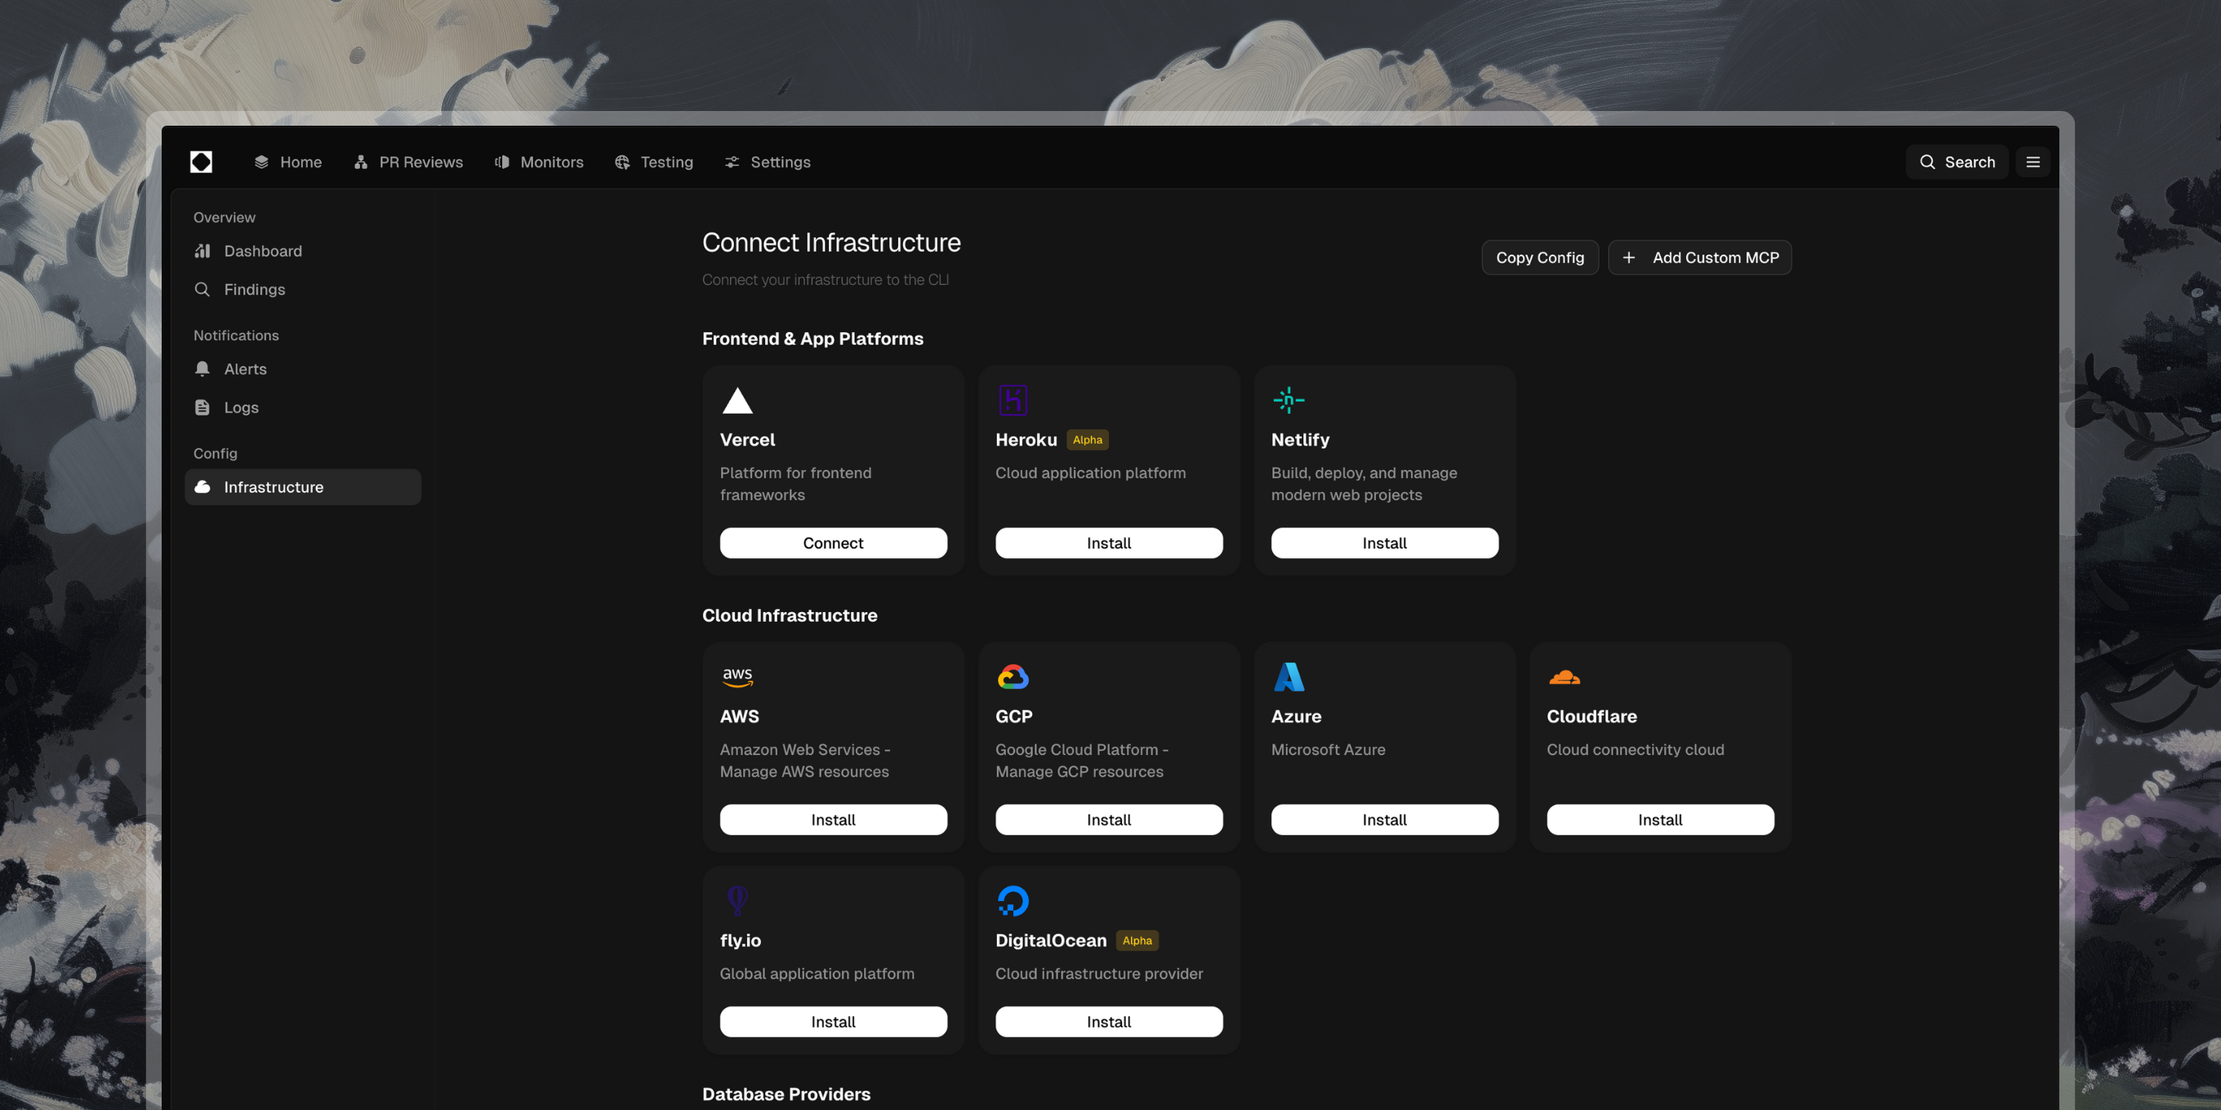Click the Google Cloud logo icon
Screen dimensions: 2221x1110
tap(1013, 677)
